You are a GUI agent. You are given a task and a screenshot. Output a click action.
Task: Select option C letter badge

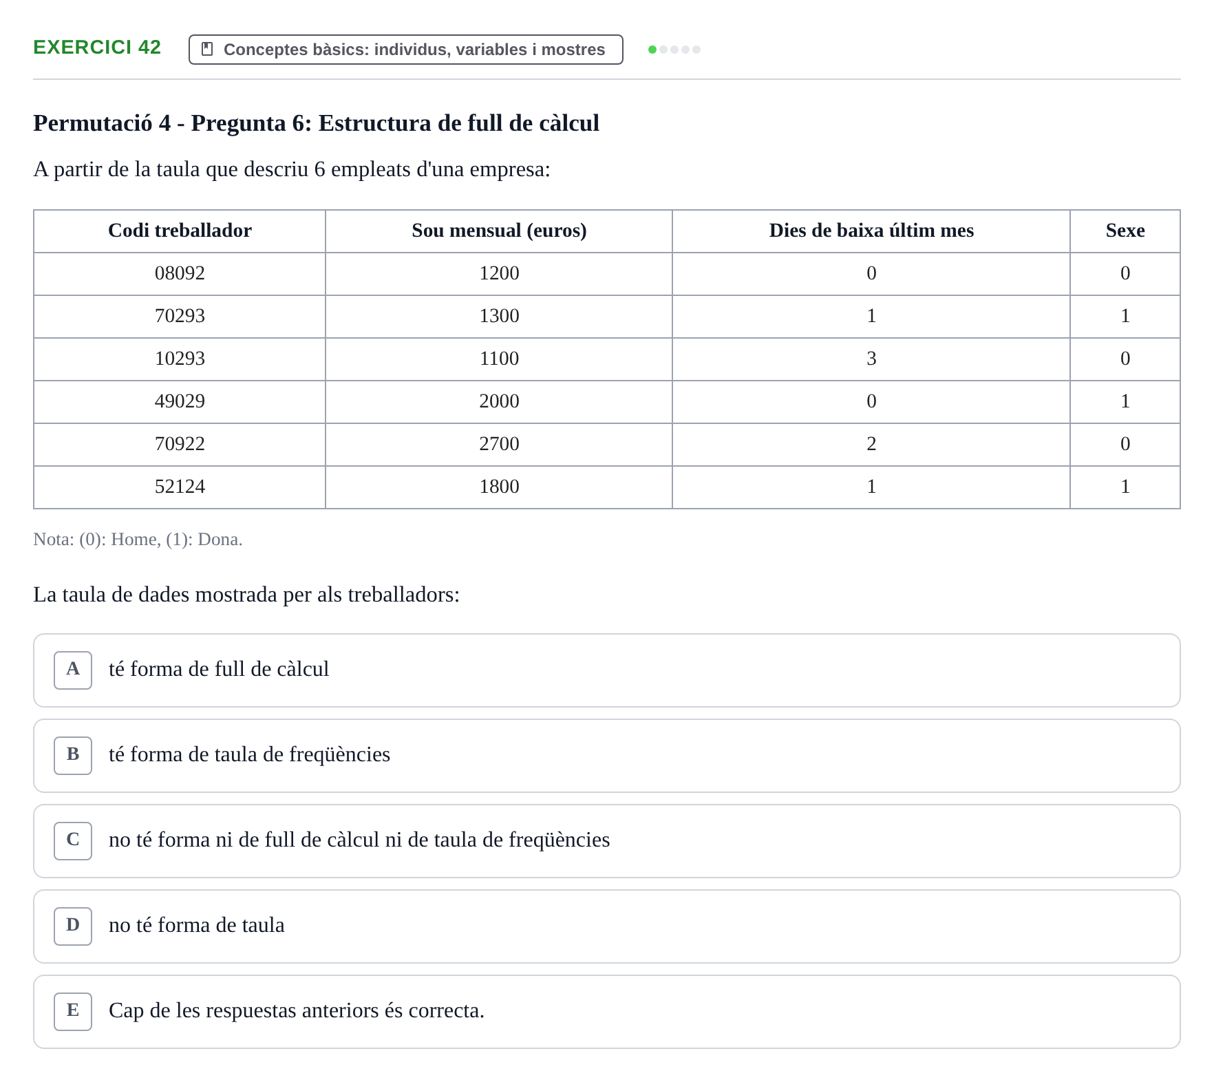[73, 840]
